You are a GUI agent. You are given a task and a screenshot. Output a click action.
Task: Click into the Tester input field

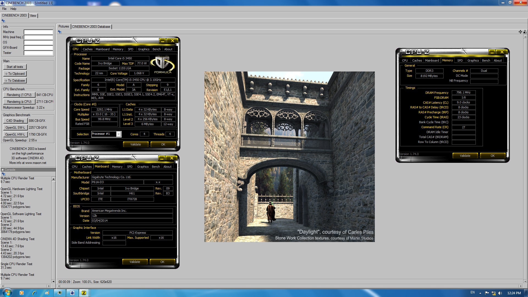[x=38, y=53]
